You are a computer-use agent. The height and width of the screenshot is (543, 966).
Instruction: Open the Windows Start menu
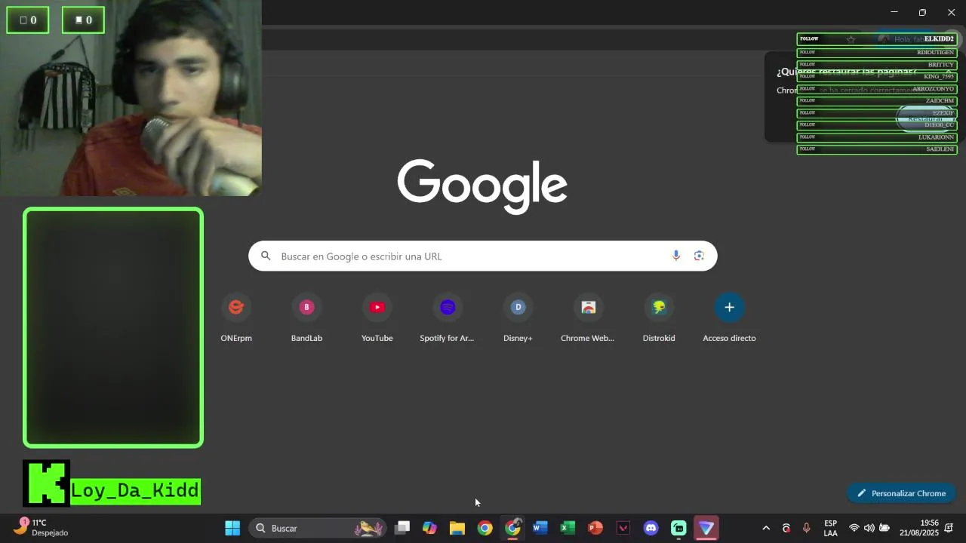(x=232, y=528)
